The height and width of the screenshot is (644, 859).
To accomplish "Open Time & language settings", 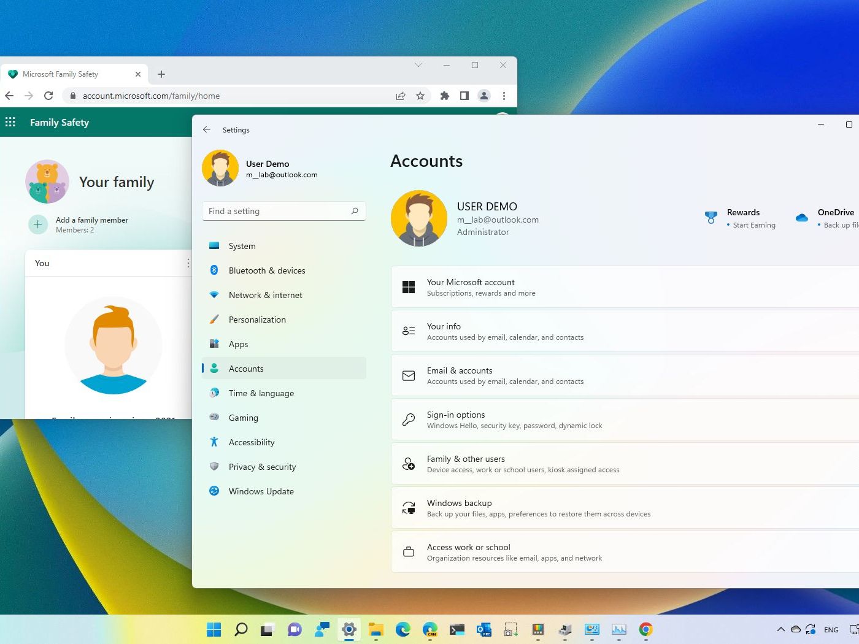I will click(x=283, y=393).
